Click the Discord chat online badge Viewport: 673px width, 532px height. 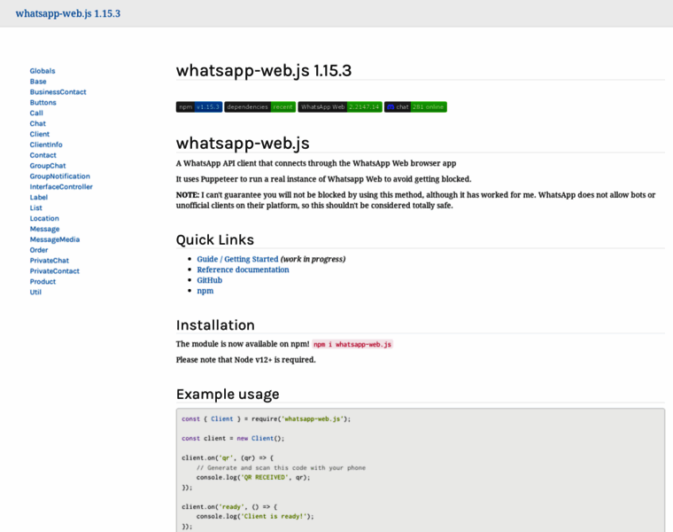pos(415,107)
